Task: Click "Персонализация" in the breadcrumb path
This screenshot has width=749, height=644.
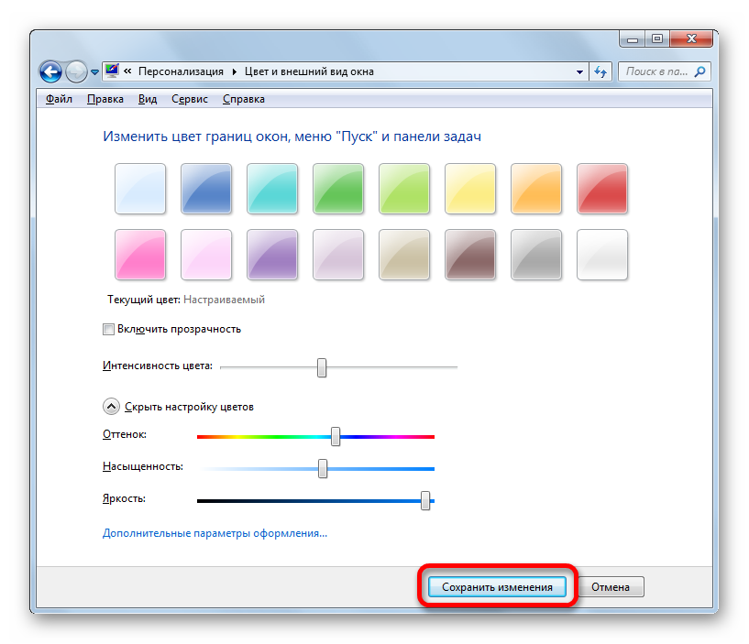Action: (181, 71)
